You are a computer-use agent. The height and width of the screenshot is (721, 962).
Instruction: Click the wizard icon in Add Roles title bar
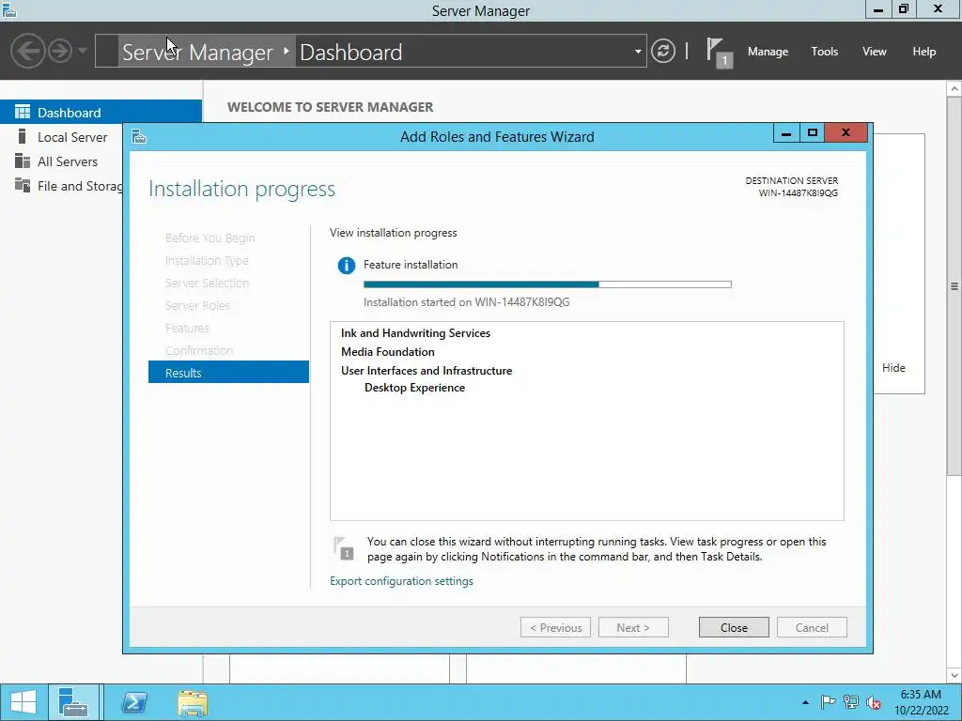coord(139,136)
